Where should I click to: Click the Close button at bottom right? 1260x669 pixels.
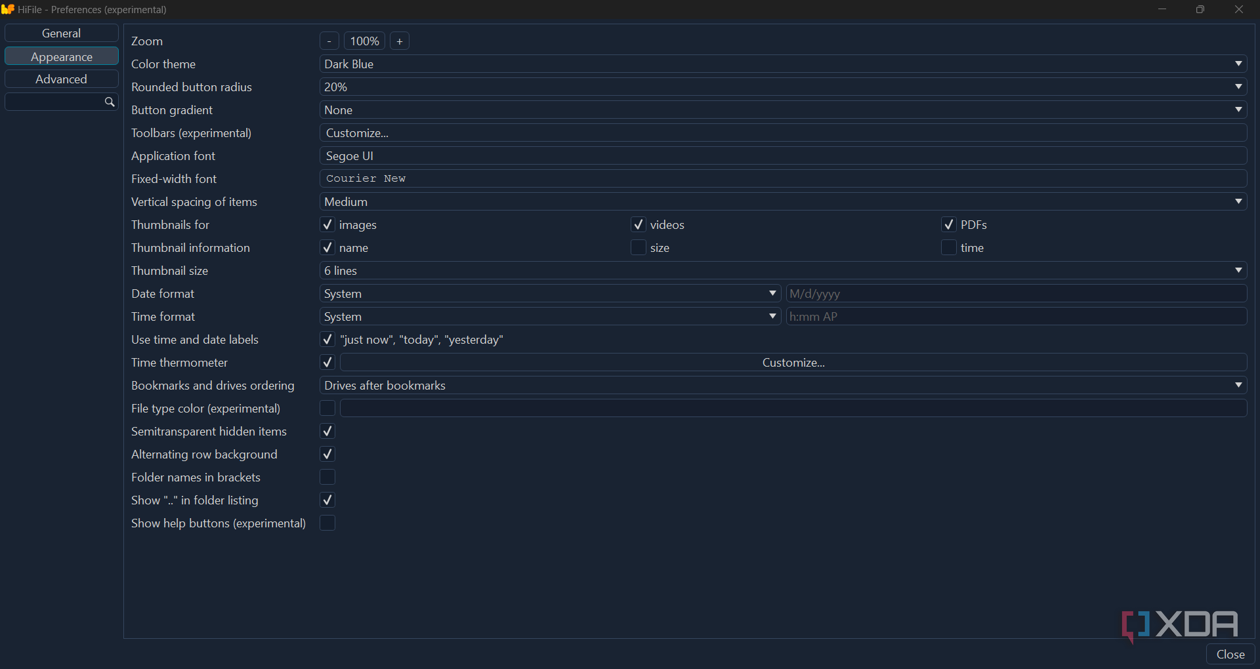pos(1230,655)
